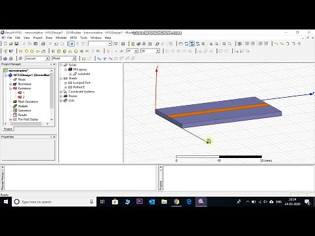Collapse the Excitations tree node
Image resolution: width=315 pixels, height=236 pixels.
tap(10, 88)
